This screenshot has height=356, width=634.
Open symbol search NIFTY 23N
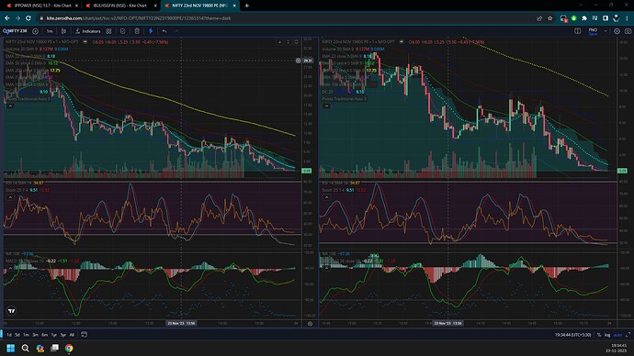point(15,31)
